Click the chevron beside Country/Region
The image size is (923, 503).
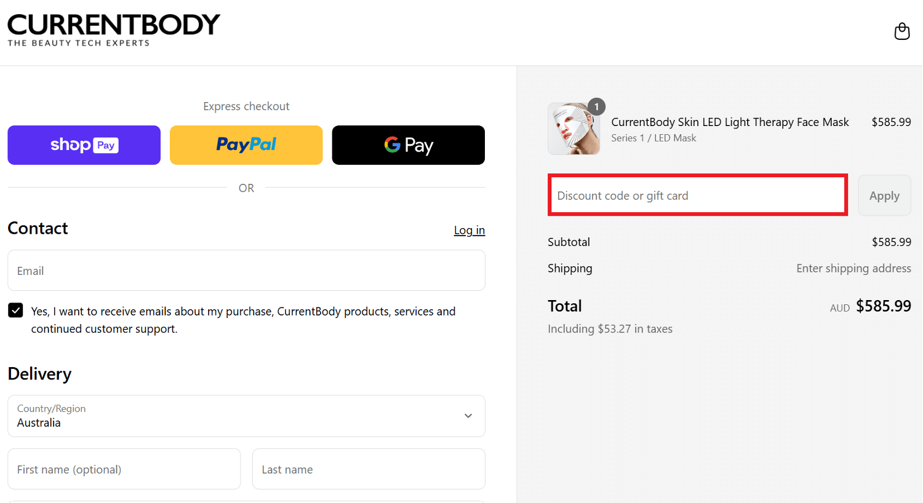[468, 416]
